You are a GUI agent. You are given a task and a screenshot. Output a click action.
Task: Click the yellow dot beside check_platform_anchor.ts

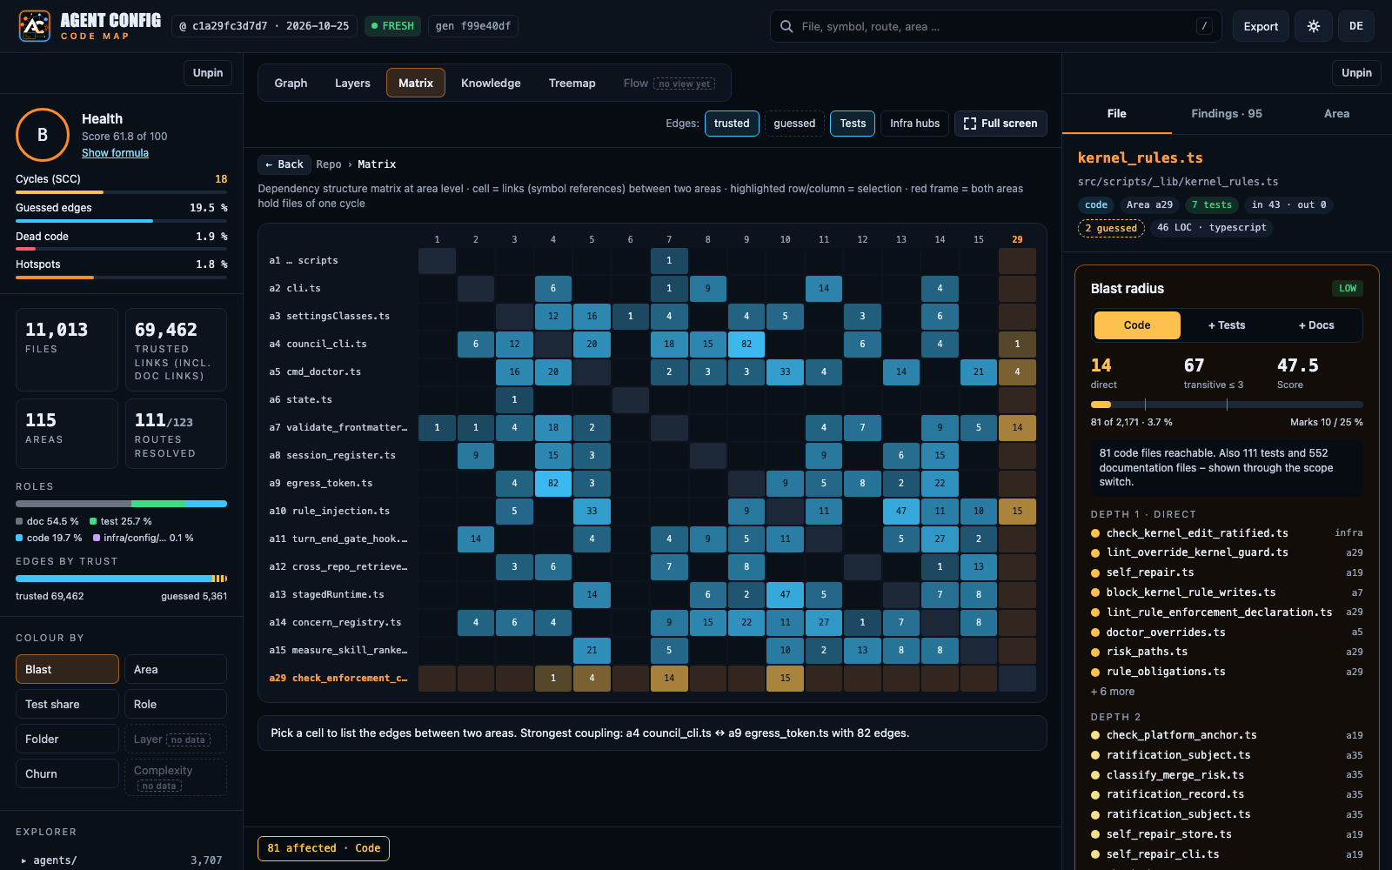(1095, 735)
